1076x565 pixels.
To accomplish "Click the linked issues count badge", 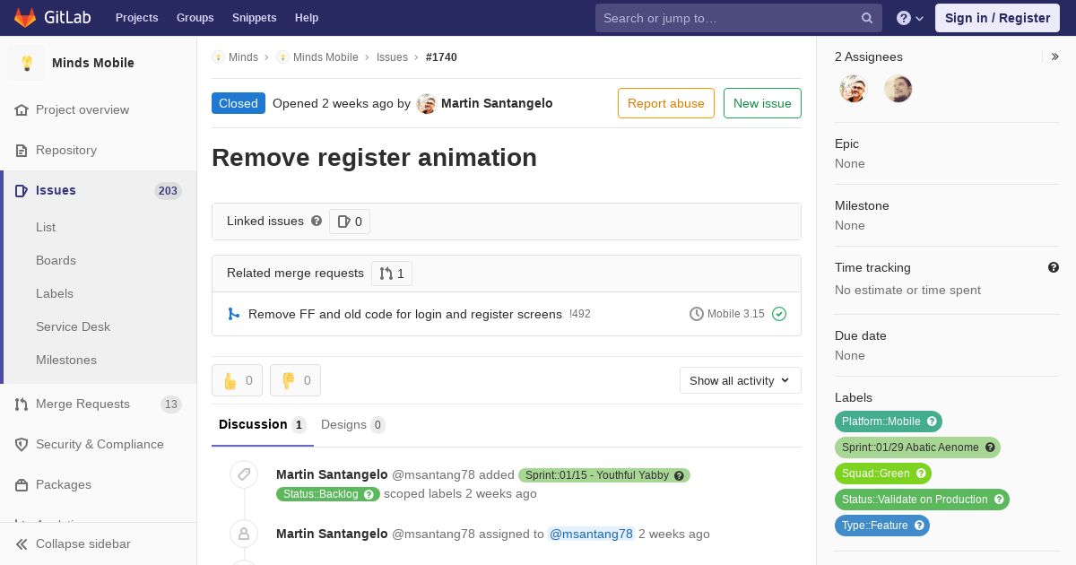I will pos(350,222).
